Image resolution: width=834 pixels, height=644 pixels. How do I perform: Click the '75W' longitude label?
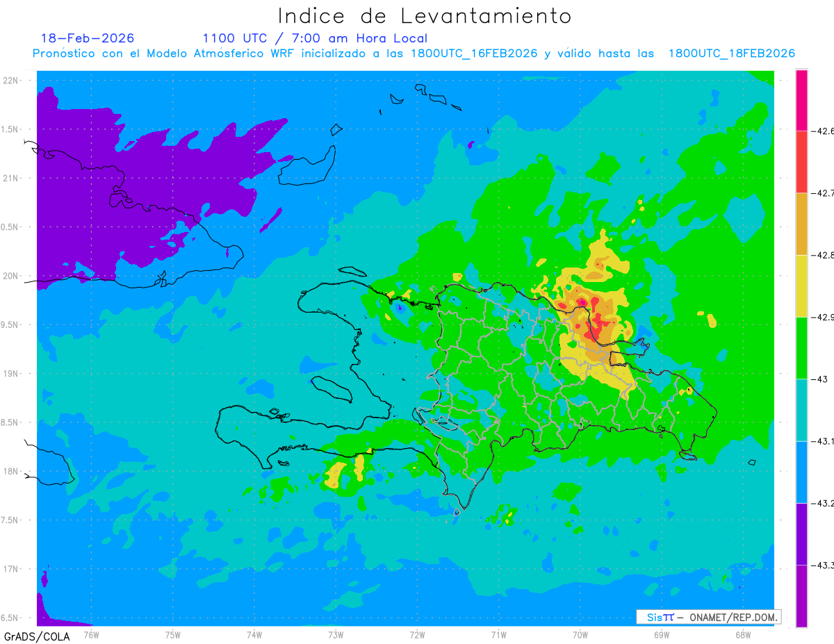(x=172, y=635)
